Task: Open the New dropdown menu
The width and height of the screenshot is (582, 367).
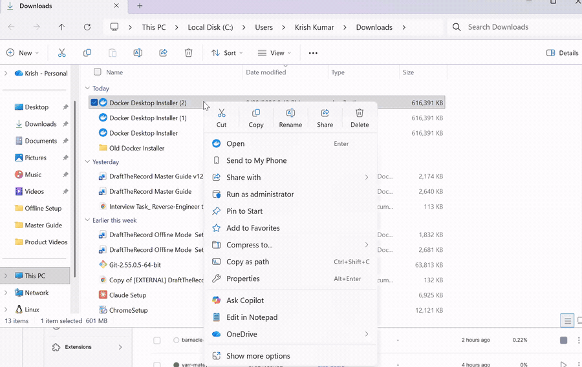Action: tap(23, 53)
